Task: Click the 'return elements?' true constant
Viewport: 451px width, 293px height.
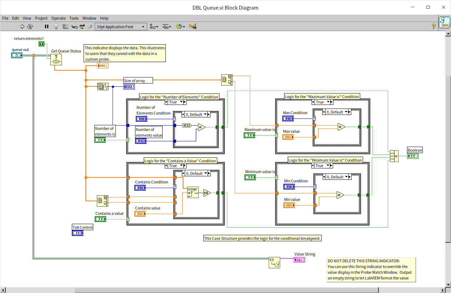Action: click(x=41, y=44)
